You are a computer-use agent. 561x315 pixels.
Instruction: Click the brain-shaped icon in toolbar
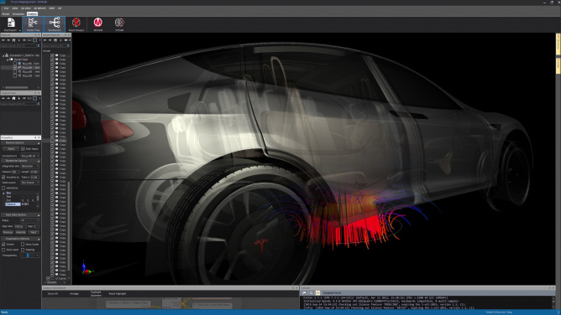[119, 24]
